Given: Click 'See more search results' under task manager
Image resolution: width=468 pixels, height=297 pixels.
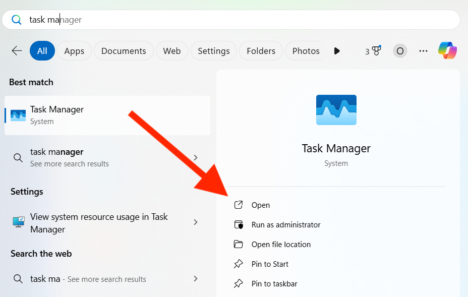Looking at the screenshot, I should coord(70,164).
